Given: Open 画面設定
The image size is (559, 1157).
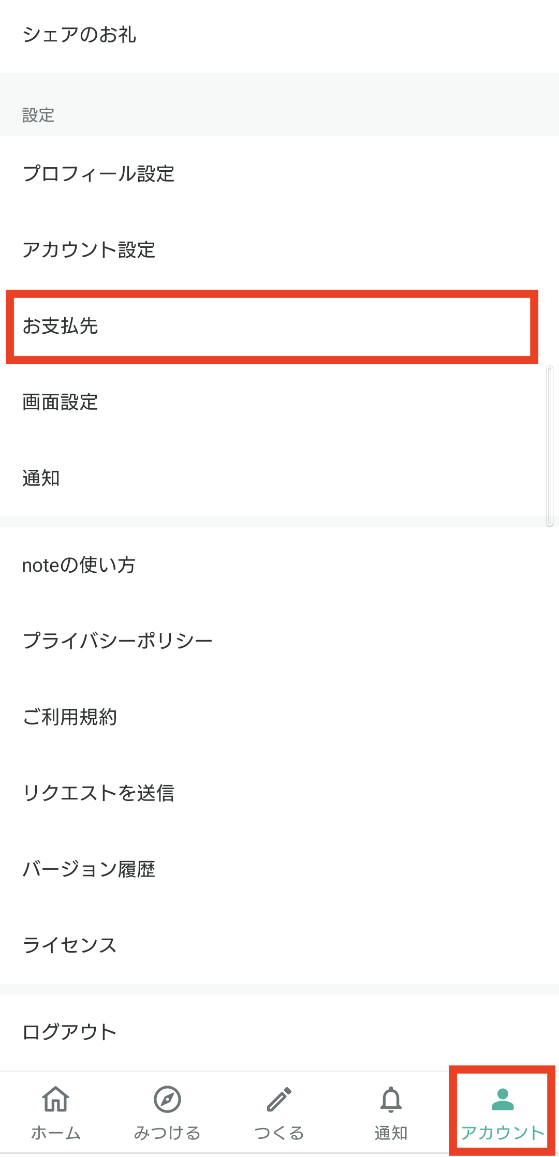Looking at the screenshot, I should (x=279, y=402).
